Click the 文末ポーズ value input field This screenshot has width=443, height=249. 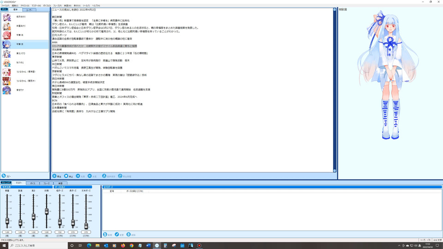(86, 232)
